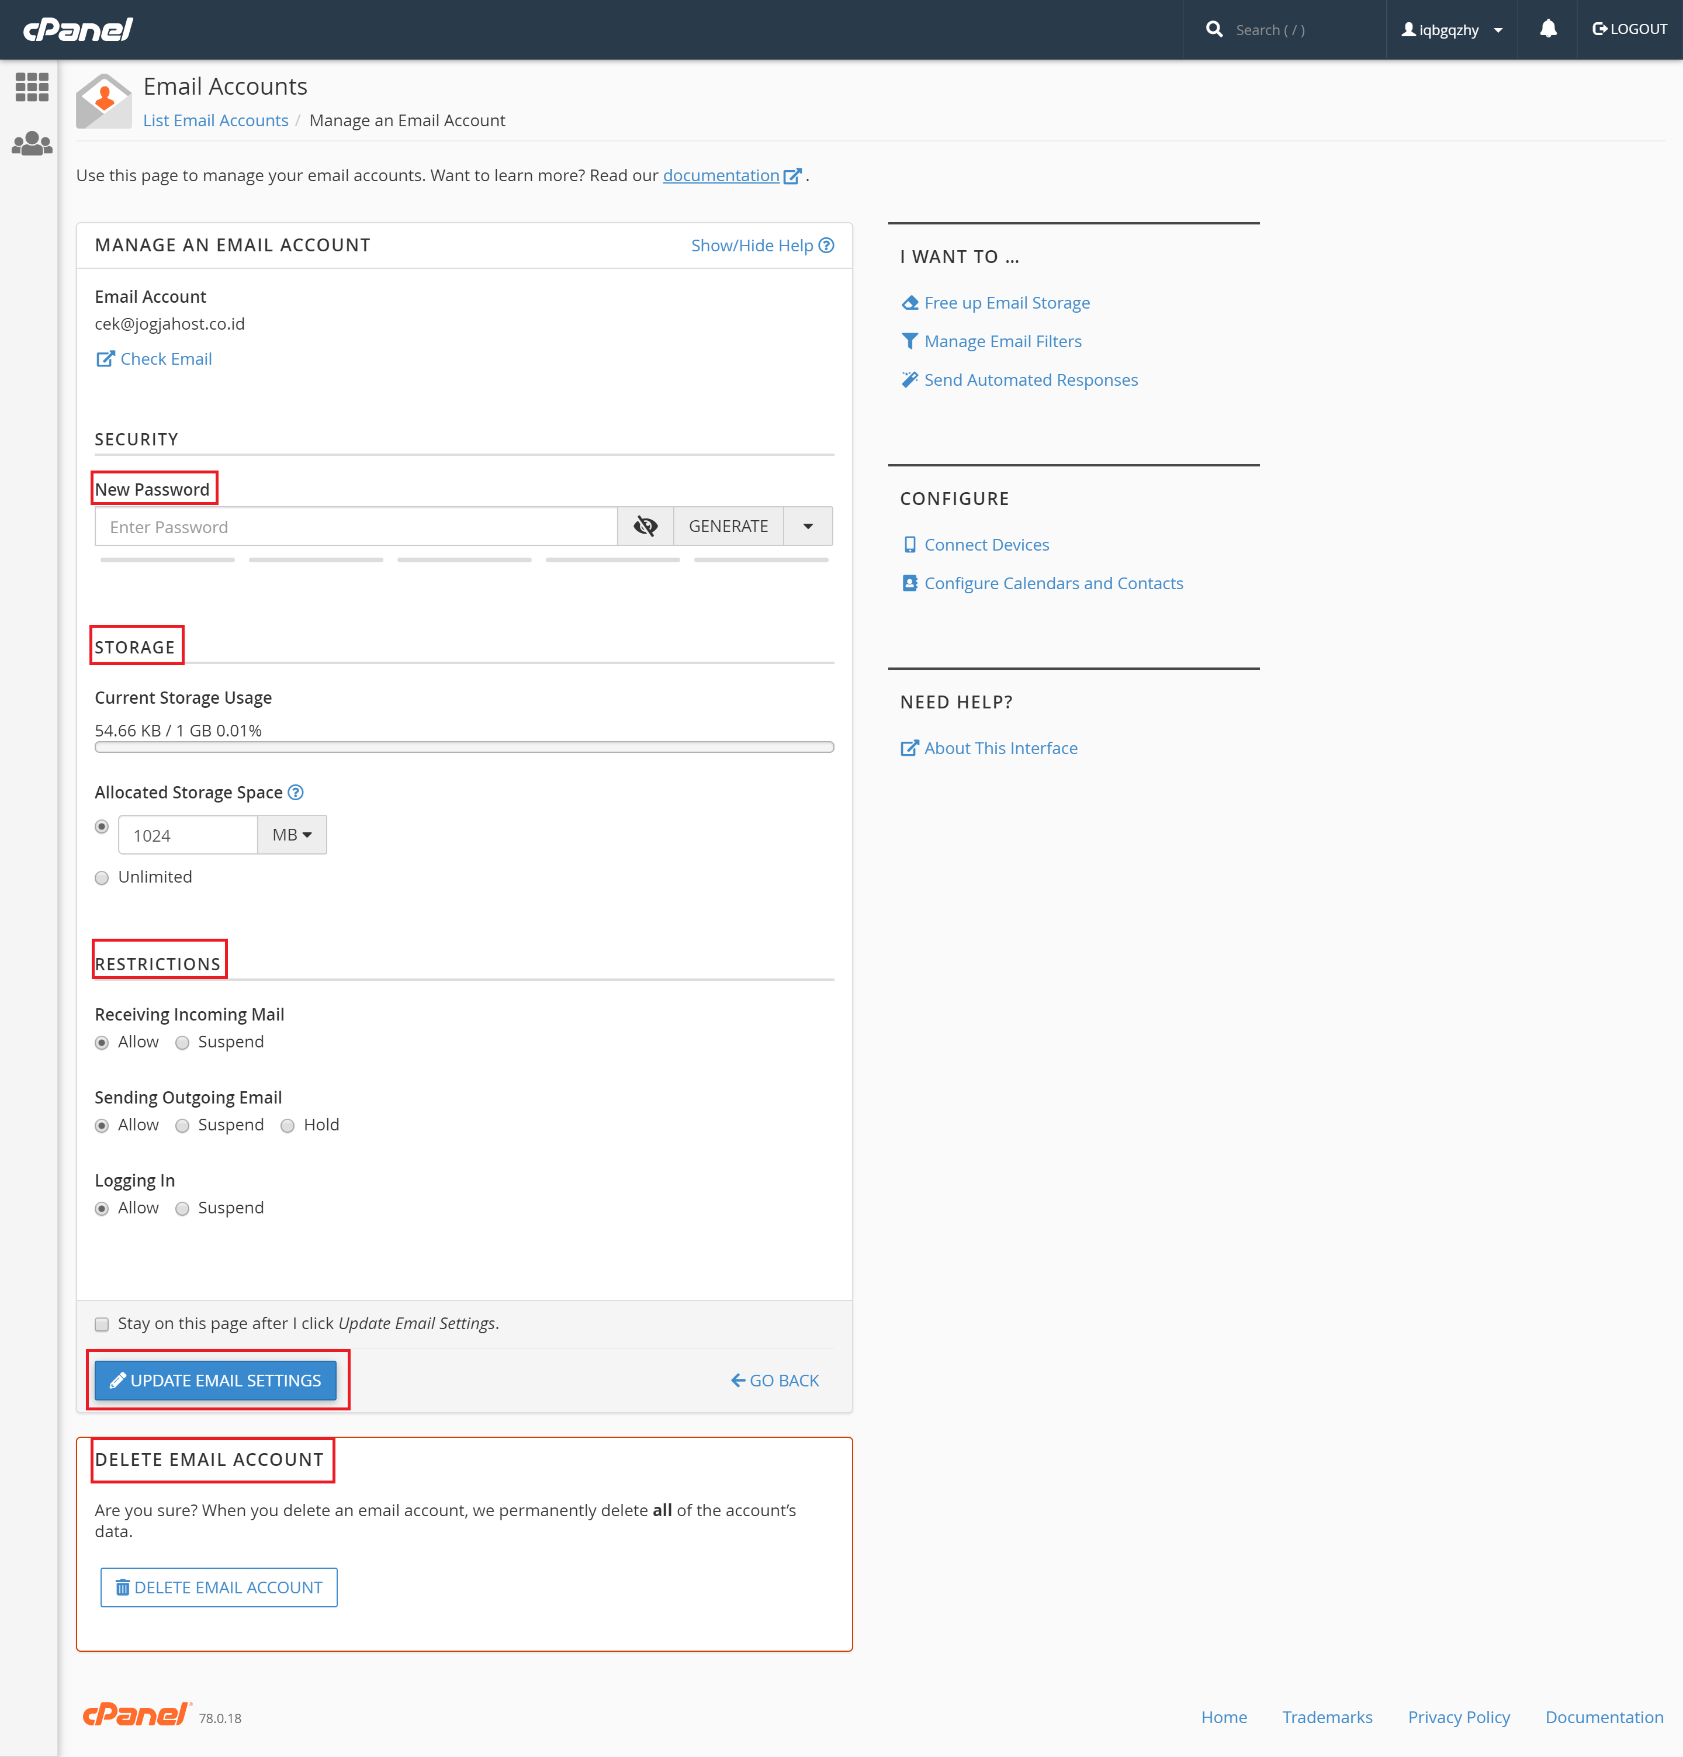Expand the Generate password options arrow
1683x1757 pixels.
pyautogui.click(x=808, y=526)
